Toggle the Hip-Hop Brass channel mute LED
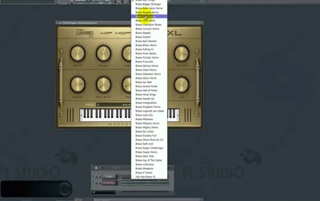The width and height of the screenshot is (320, 201). [93, 183]
